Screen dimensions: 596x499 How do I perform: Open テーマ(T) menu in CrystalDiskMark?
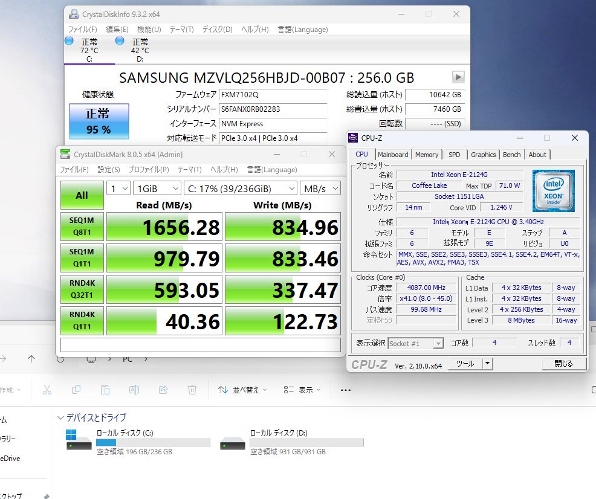(x=189, y=169)
